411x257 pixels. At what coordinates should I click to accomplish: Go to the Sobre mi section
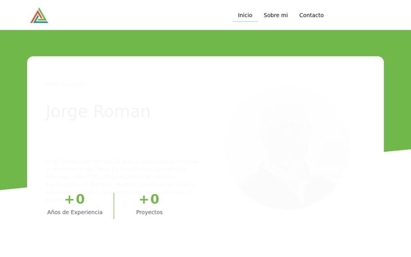[276, 15]
